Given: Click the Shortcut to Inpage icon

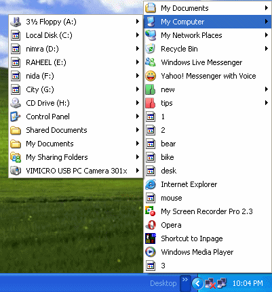Looking at the screenshot, I should pyautogui.click(x=151, y=238).
